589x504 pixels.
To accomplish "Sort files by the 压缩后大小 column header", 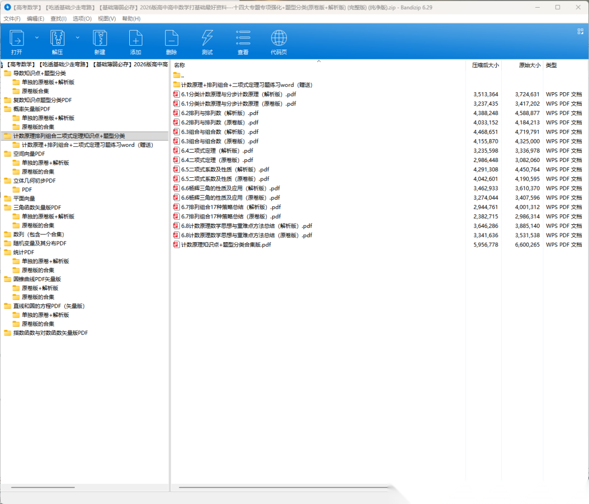I will tap(485, 65).
